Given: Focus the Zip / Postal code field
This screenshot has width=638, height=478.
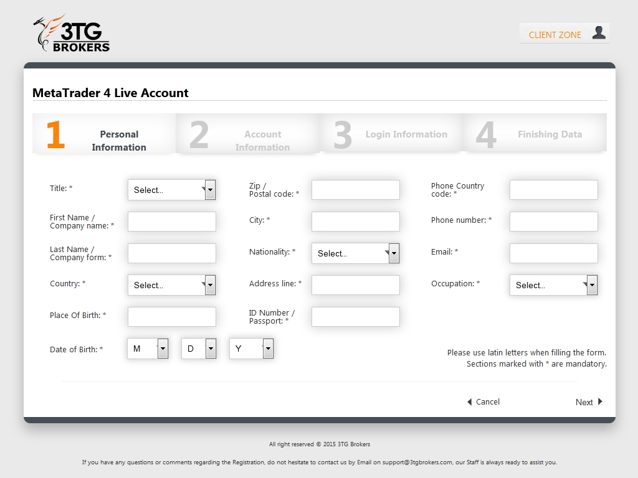Looking at the screenshot, I should [x=355, y=190].
